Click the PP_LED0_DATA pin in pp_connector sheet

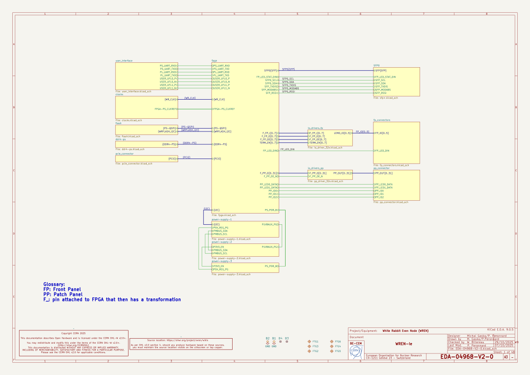click(384, 185)
